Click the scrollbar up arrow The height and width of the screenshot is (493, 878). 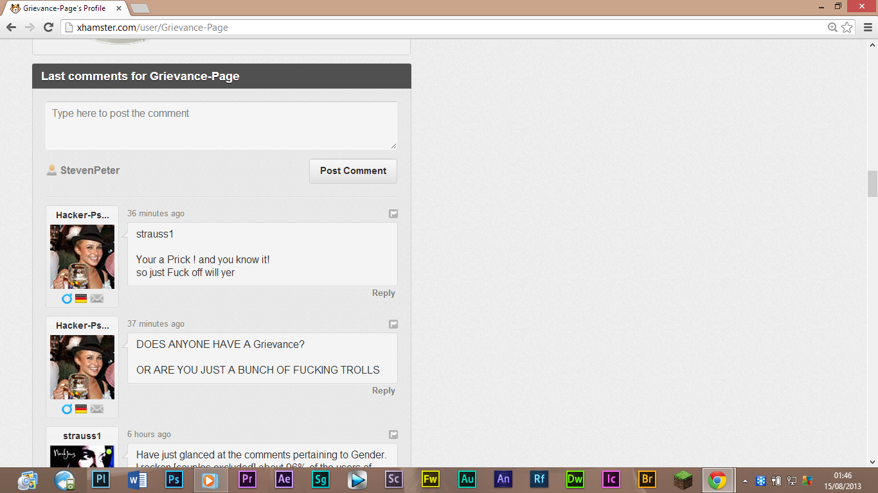(x=872, y=45)
